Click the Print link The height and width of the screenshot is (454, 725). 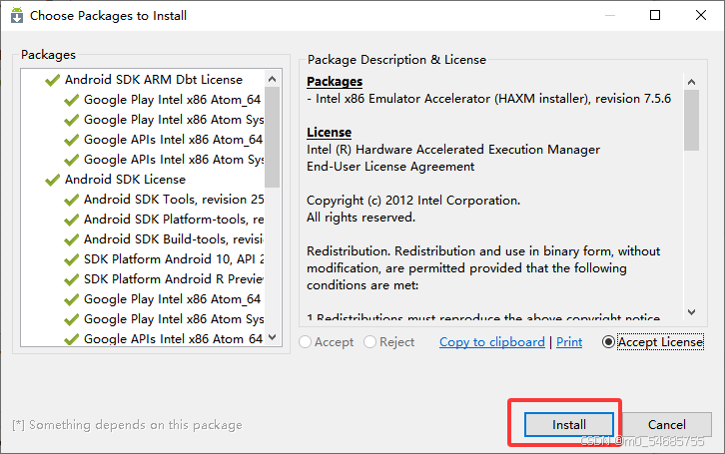pyautogui.click(x=569, y=342)
